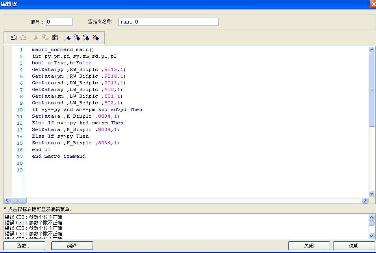
Task: Click the Redo arrow icon
Action: (23, 38)
